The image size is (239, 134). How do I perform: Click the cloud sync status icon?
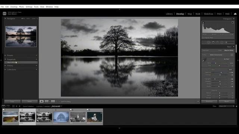(235, 14)
